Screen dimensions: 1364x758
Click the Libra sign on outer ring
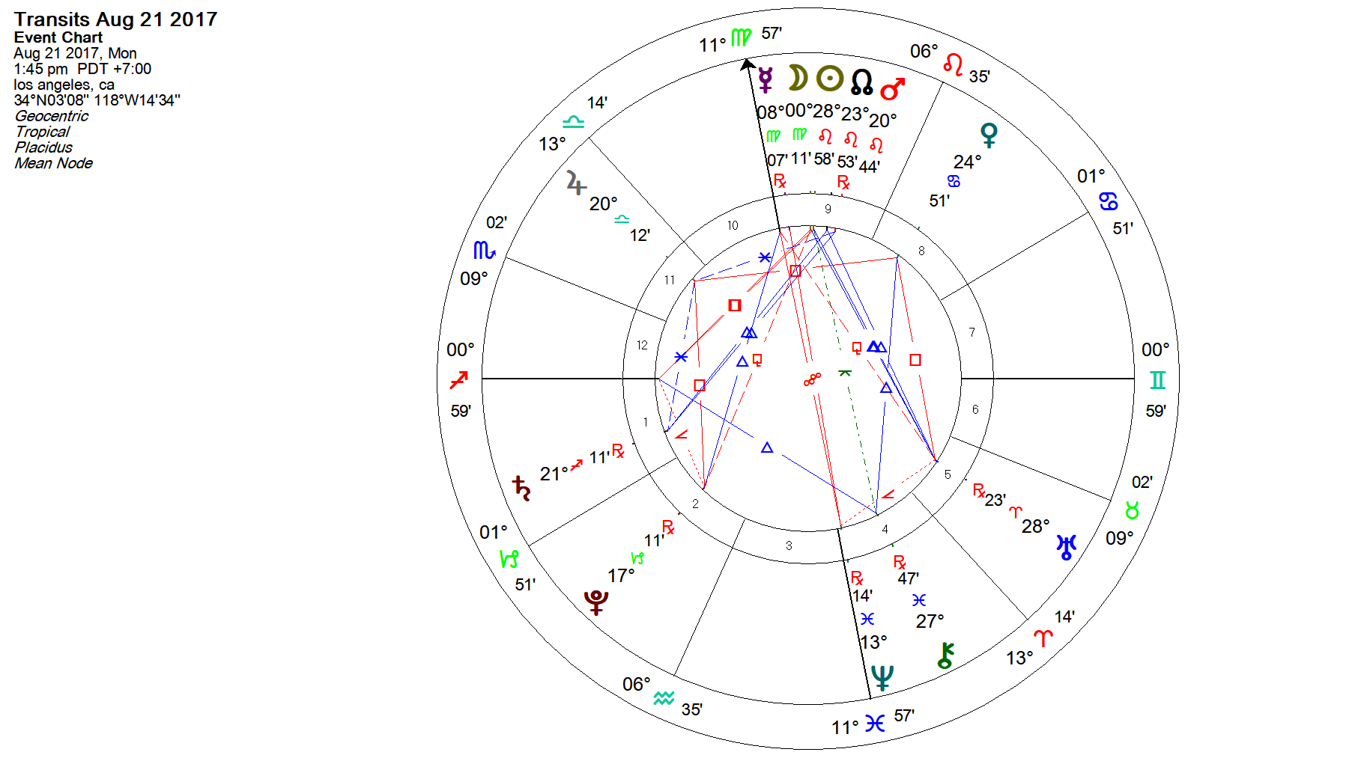(x=573, y=121)
